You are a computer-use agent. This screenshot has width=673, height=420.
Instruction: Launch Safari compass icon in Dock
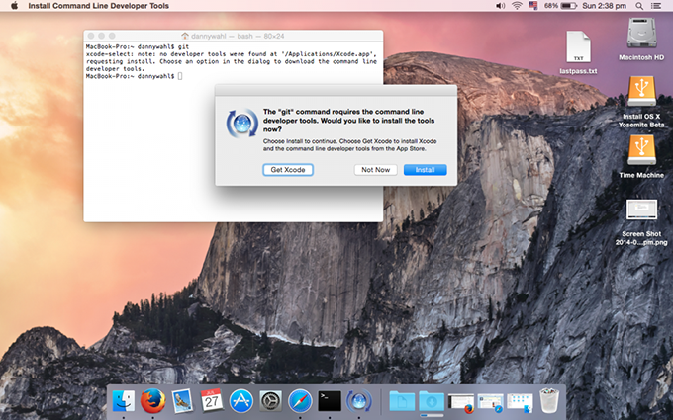coord(300,401)
